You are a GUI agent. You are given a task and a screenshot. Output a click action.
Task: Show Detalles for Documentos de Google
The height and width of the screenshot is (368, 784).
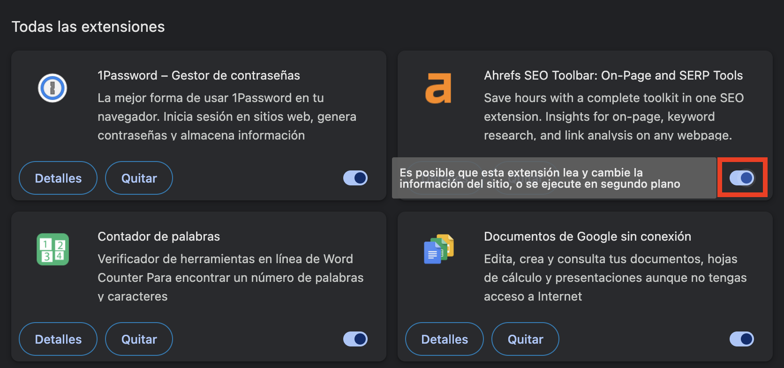point(445,339)
